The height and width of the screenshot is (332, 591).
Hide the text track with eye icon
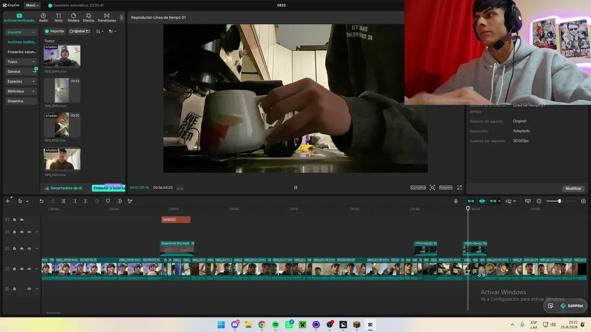[x=22, y=219]
